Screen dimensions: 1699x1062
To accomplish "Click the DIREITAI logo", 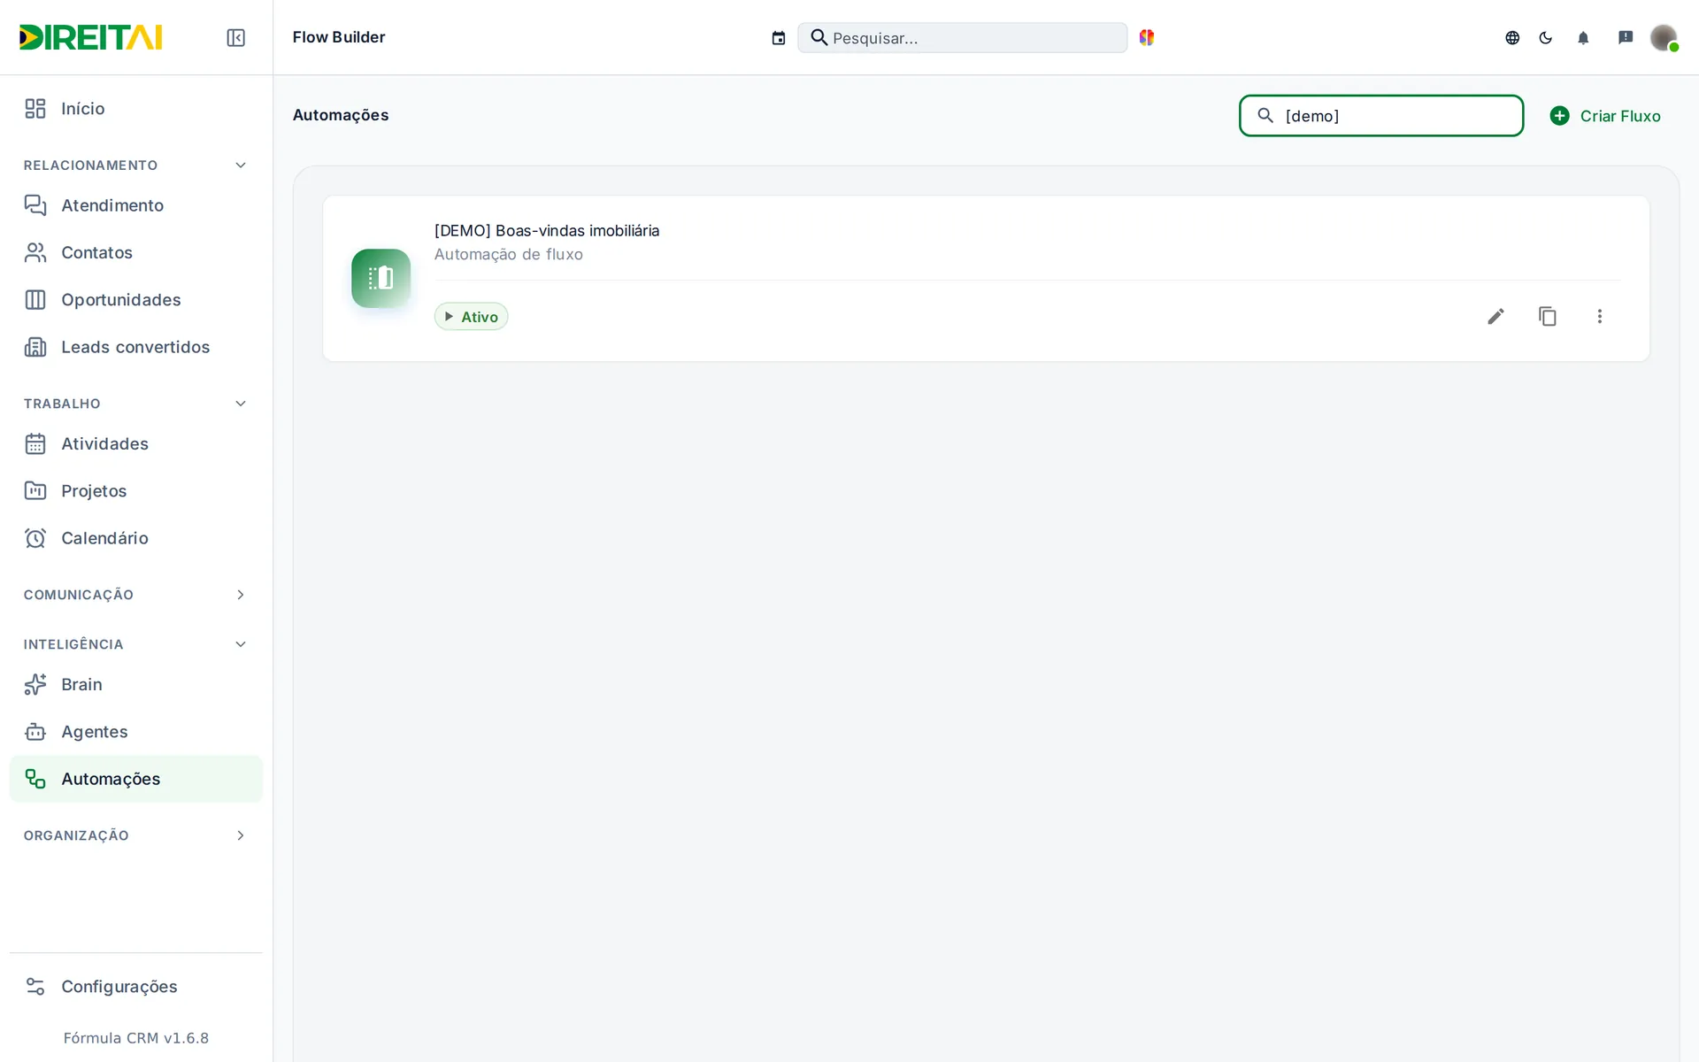I will pos(91,37).
